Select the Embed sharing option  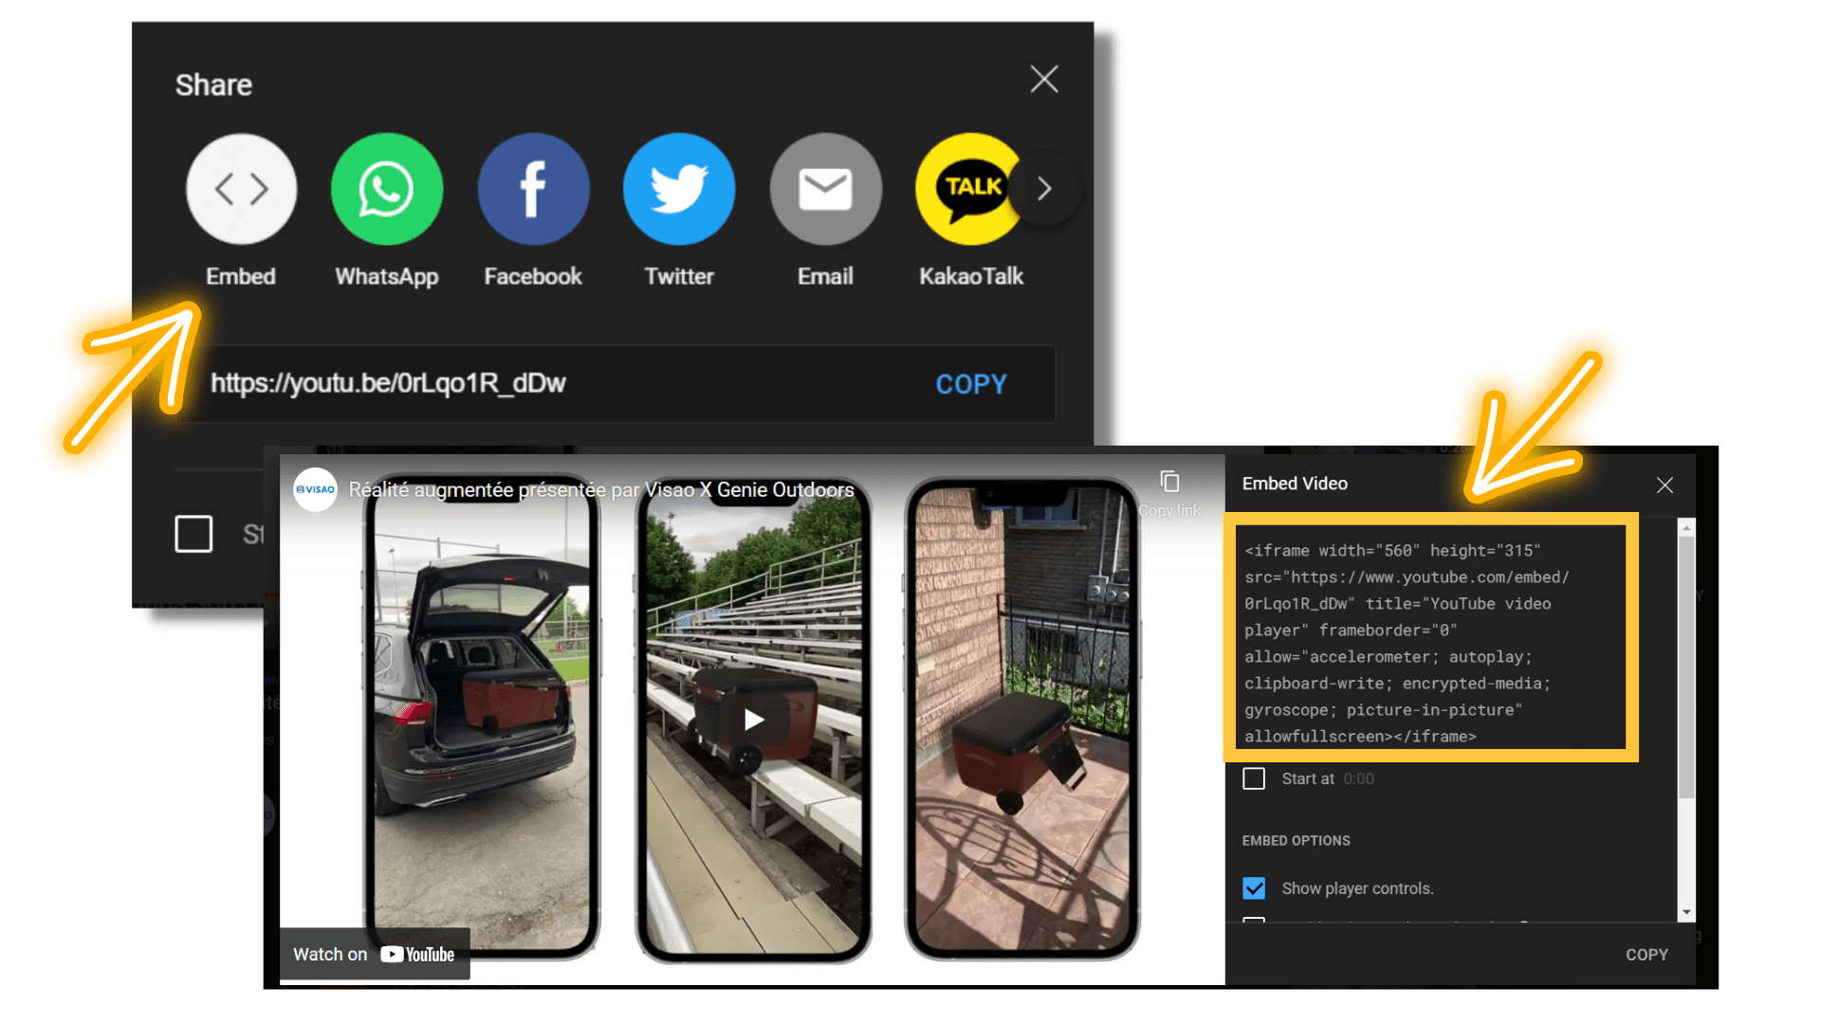click(x=241, y=189)
